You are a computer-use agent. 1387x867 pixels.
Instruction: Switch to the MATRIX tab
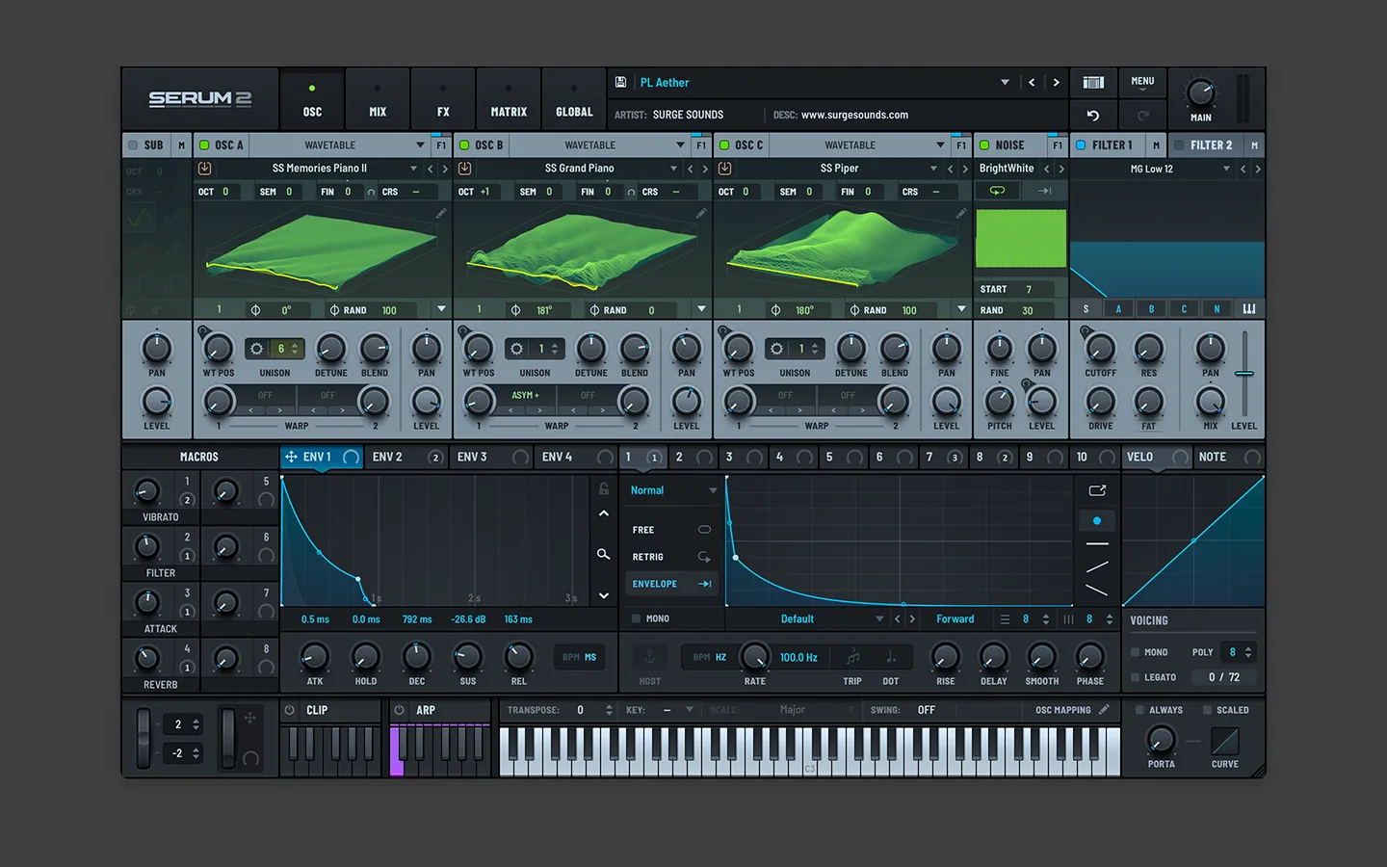(509, 100)
